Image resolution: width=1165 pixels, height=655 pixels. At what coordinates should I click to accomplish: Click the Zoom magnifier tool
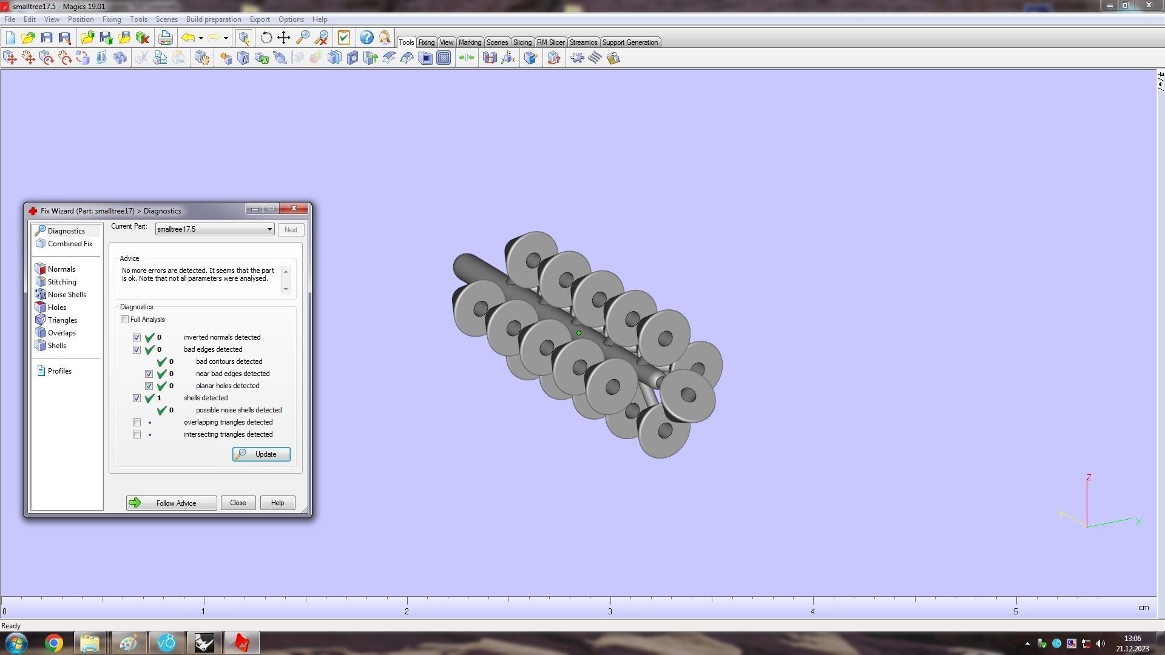[302, 38]
